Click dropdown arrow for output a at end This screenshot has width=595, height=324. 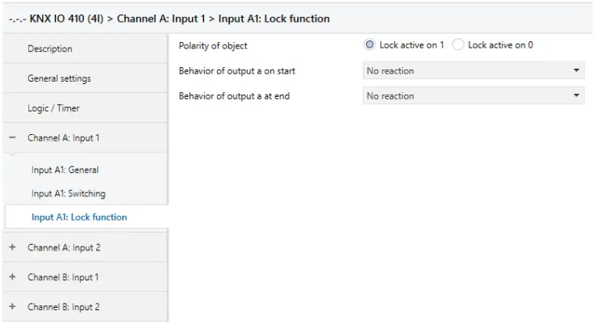(576, 96)
